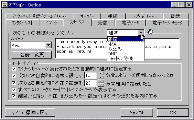Screen dimensions: 194x120
Task: Toggle disabling online notification in away modes
Action: click(14, 96)
